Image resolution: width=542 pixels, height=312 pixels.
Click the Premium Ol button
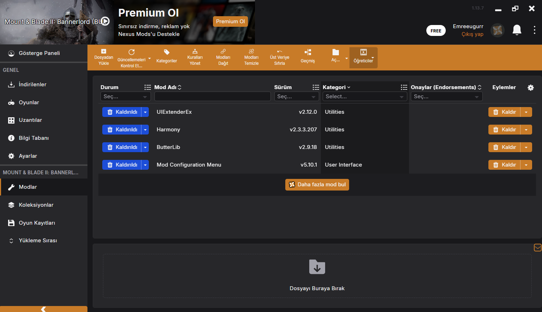click(230, 21)
